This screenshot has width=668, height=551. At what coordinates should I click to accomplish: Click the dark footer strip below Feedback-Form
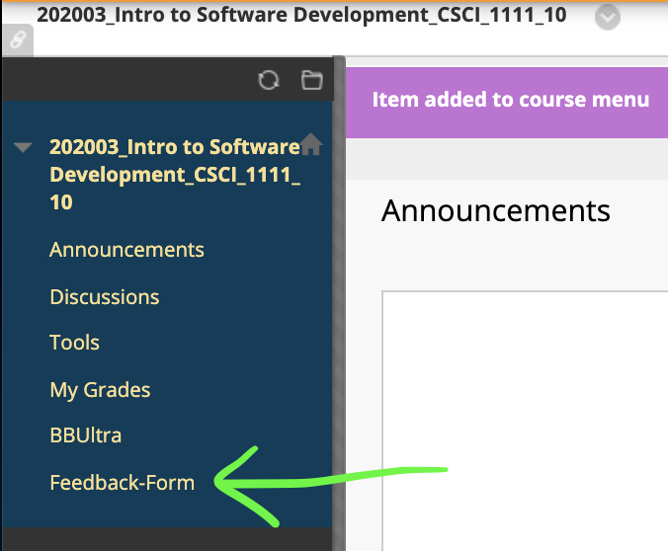point(168,538)
